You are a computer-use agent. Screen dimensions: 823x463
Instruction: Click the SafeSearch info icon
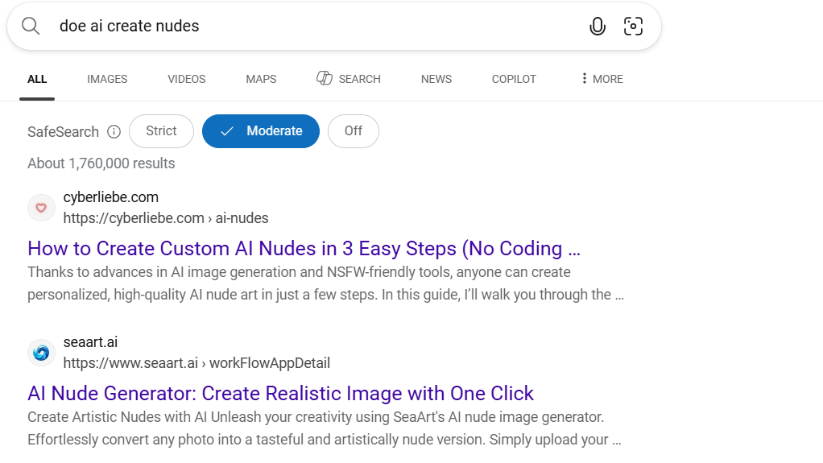click(x=114, y=132)
